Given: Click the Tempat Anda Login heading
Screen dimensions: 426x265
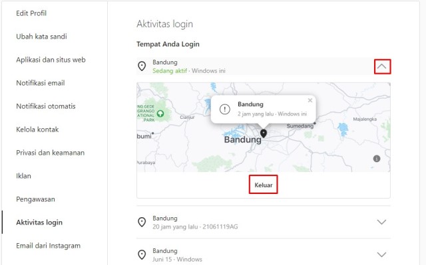Looking at the screenshot, I should tap(168, 44).
